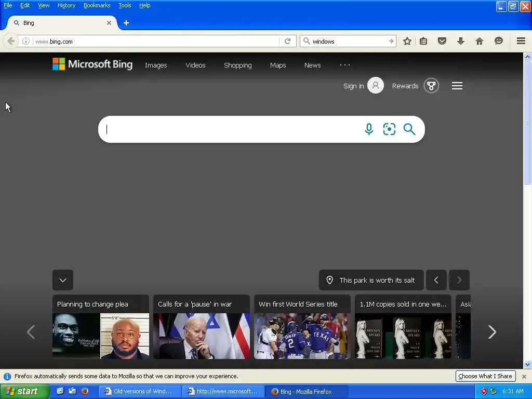
Task: Dismiss the Firefox data notification bar
Action: pos(524,376)
